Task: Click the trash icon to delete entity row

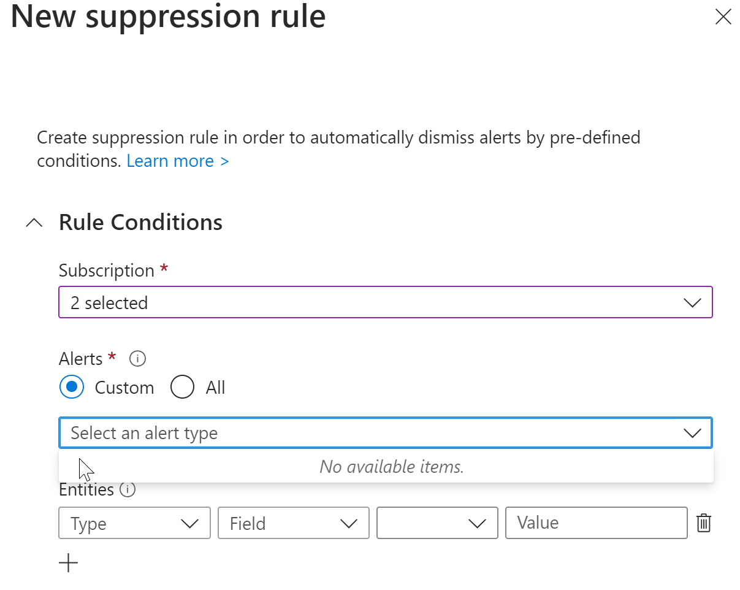Action: point(704,523)
